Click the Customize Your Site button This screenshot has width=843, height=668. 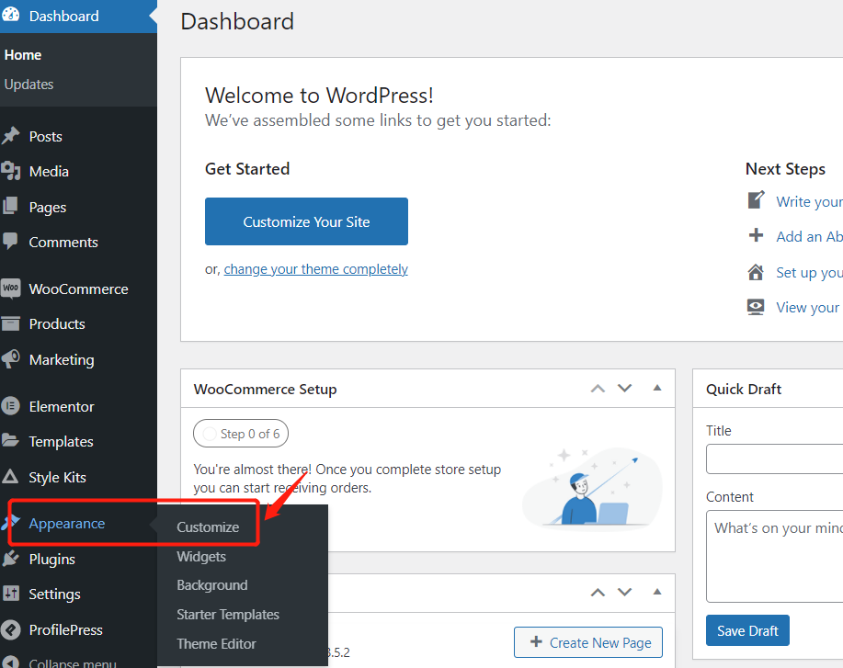(306, 221)
